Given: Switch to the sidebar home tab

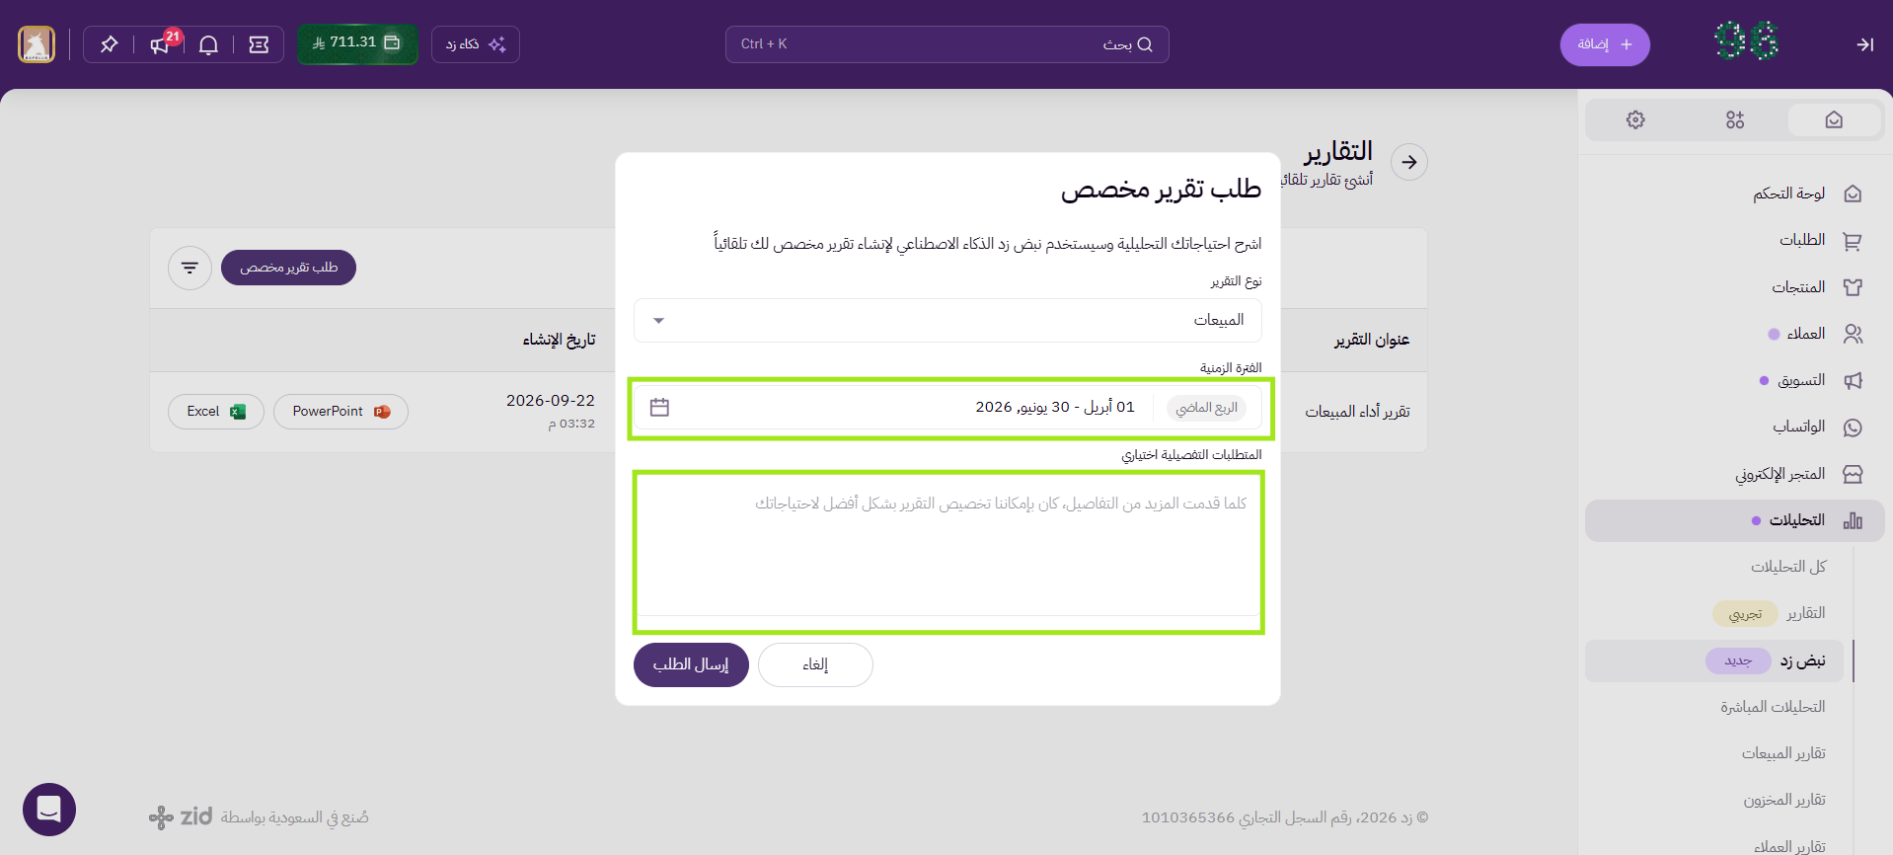Looking at the screenshot, I should 1834,119.
